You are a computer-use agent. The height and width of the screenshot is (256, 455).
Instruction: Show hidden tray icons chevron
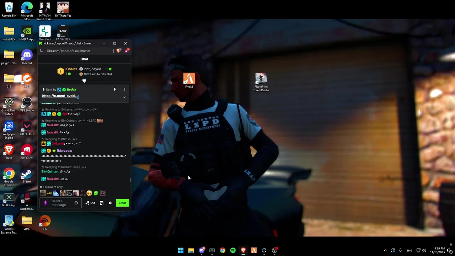tap(385, 250)
